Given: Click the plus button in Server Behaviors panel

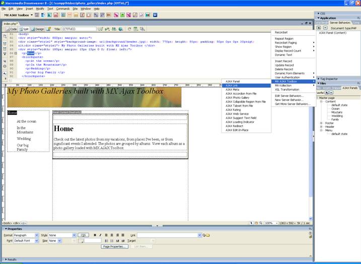Looking at the screenshot, I should [x=319, y=28].
